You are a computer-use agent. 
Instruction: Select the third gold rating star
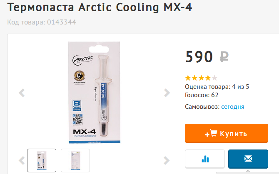click(201, 78)
